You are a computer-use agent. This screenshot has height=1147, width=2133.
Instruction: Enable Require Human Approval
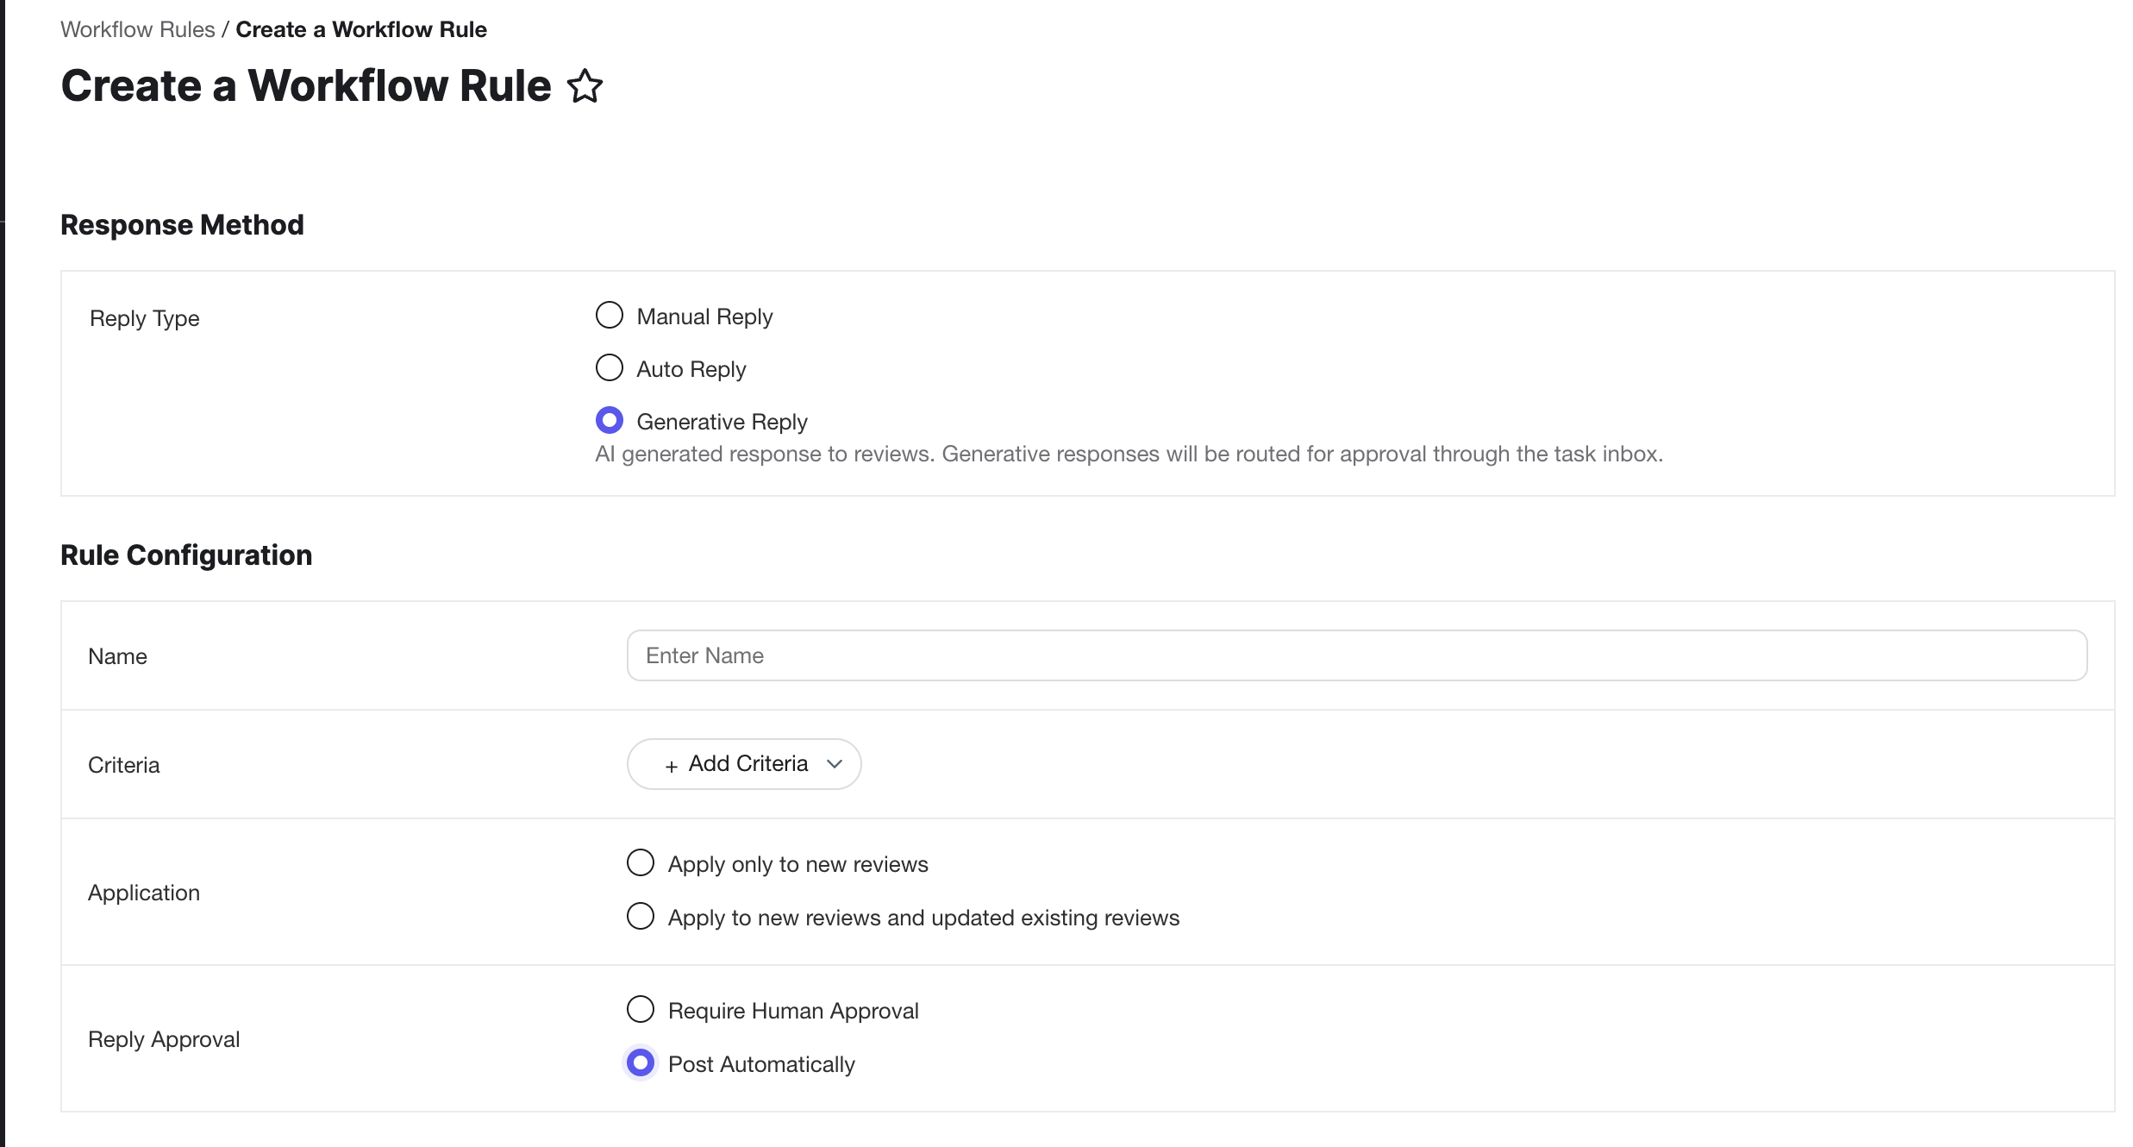click(641, 1010)
